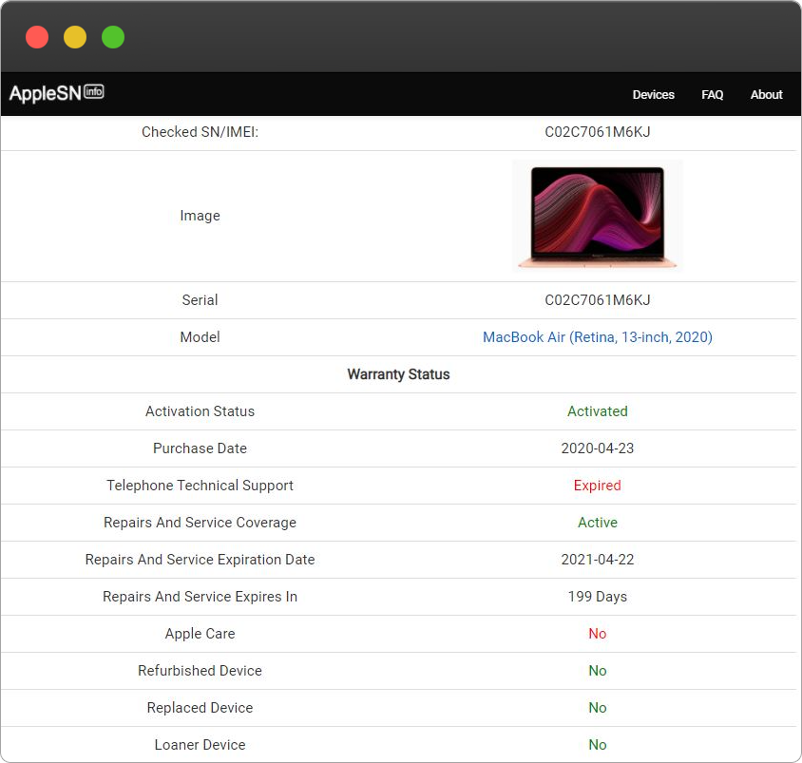Image resolution: width=802 pixels, height=763 pixels.
Task: Click the 'Replaced Device' label
Action: click(200, 708)
